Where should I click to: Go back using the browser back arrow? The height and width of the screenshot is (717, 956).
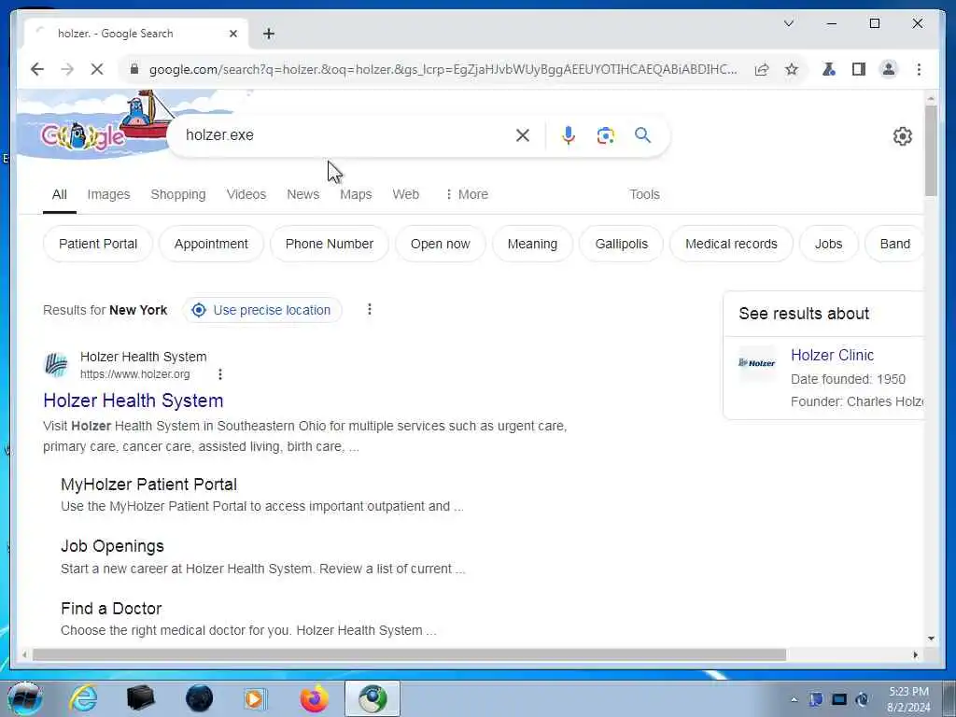click(37, 69)
